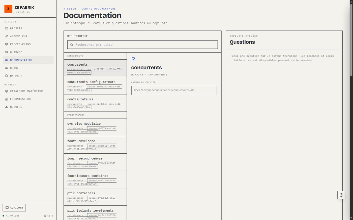
Task: Open fourn second oeuvre document
Action: 95,162
